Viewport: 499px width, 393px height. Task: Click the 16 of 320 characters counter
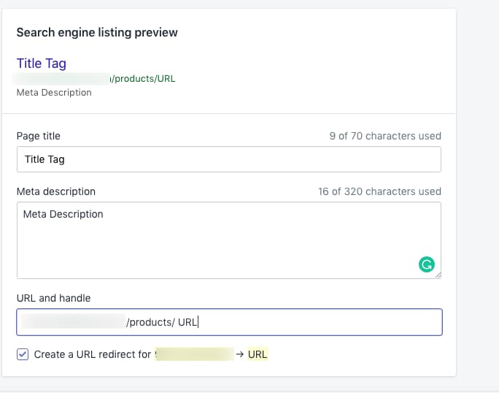pos(379,191)
